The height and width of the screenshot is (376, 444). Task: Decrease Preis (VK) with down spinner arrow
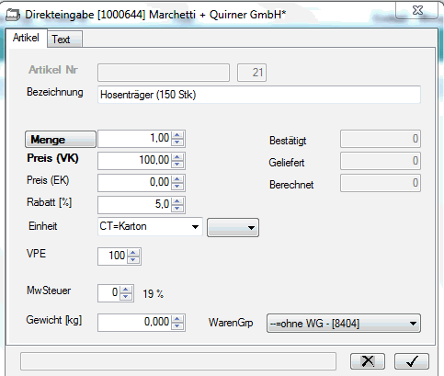(x=177, y=165)
